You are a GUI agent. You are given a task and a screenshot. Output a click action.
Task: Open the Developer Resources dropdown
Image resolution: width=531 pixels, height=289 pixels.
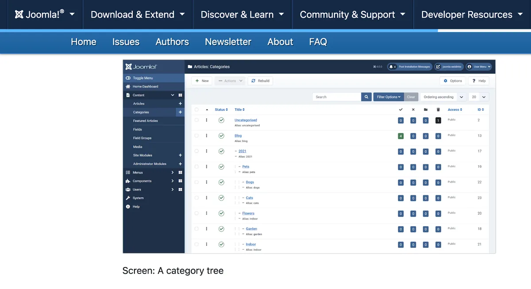(472, 14)
